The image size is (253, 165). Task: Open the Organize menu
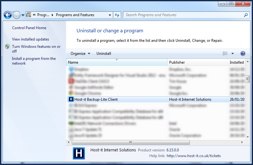[80, 54]
